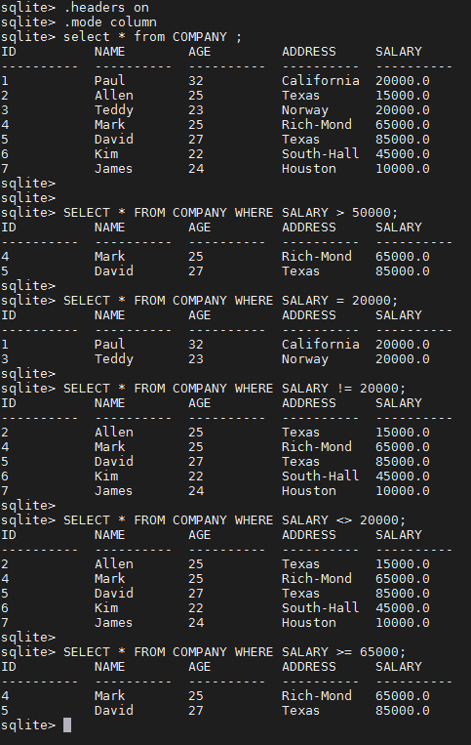The height and width of the screenshot is (745, 471).
Task: Select "Norway" under the SALARY = 20000 query
Action: [x=305, y=359]
